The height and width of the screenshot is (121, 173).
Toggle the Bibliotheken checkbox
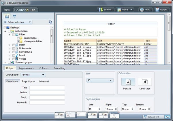point(10,31)
